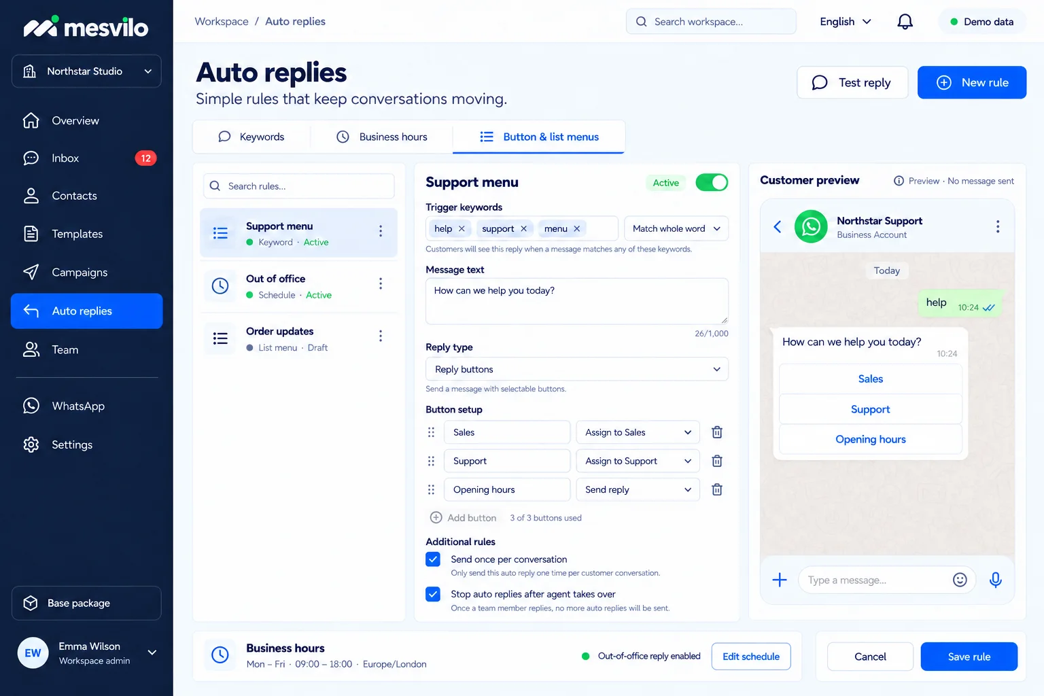Image resolution: width=1044 pixels, height=696 pixels.
Task: Open Inbox in the sidebar
Action: 86,158
